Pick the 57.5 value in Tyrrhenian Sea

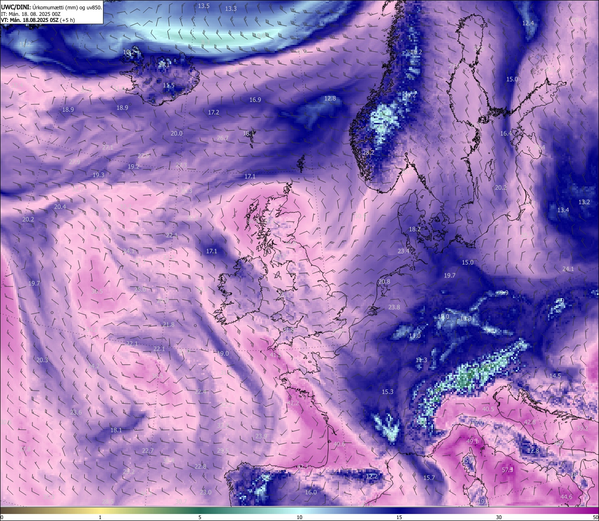[x=508, y=470]
